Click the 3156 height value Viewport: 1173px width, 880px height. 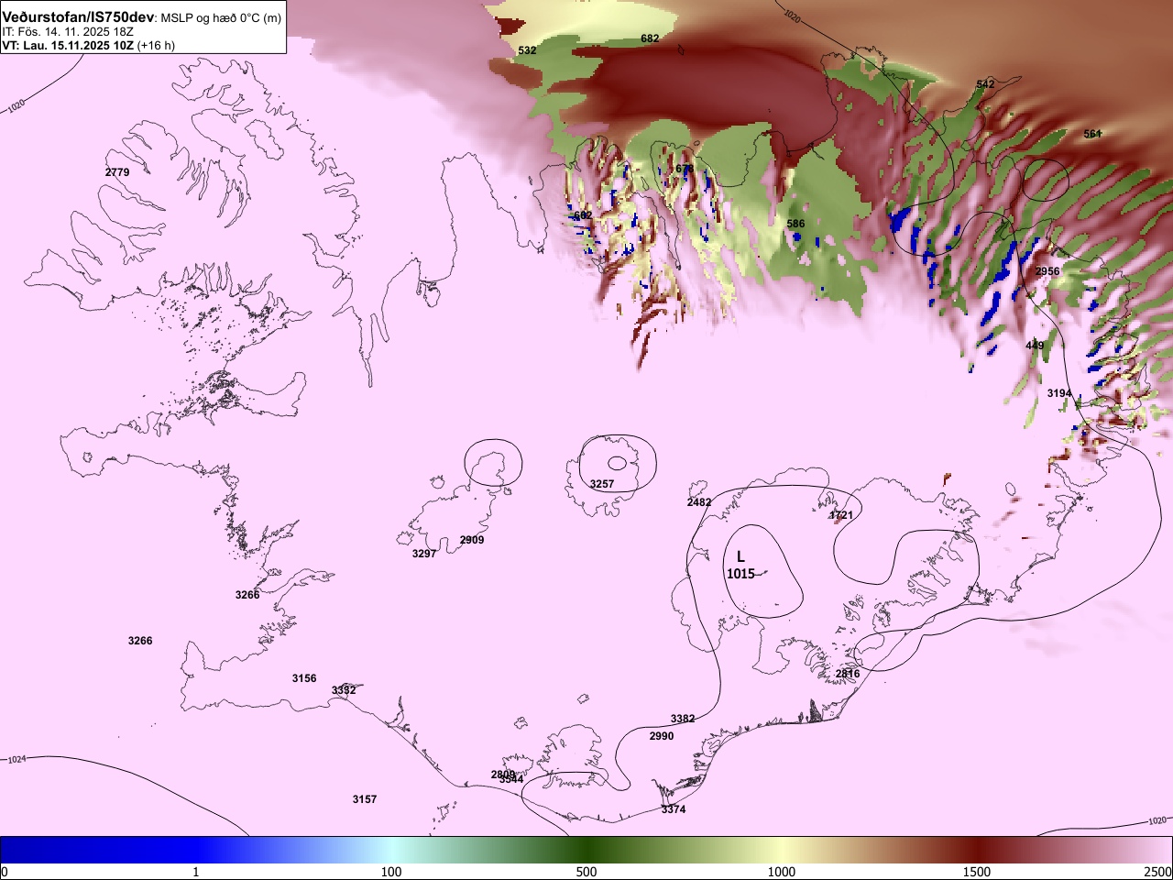[304, 678]
